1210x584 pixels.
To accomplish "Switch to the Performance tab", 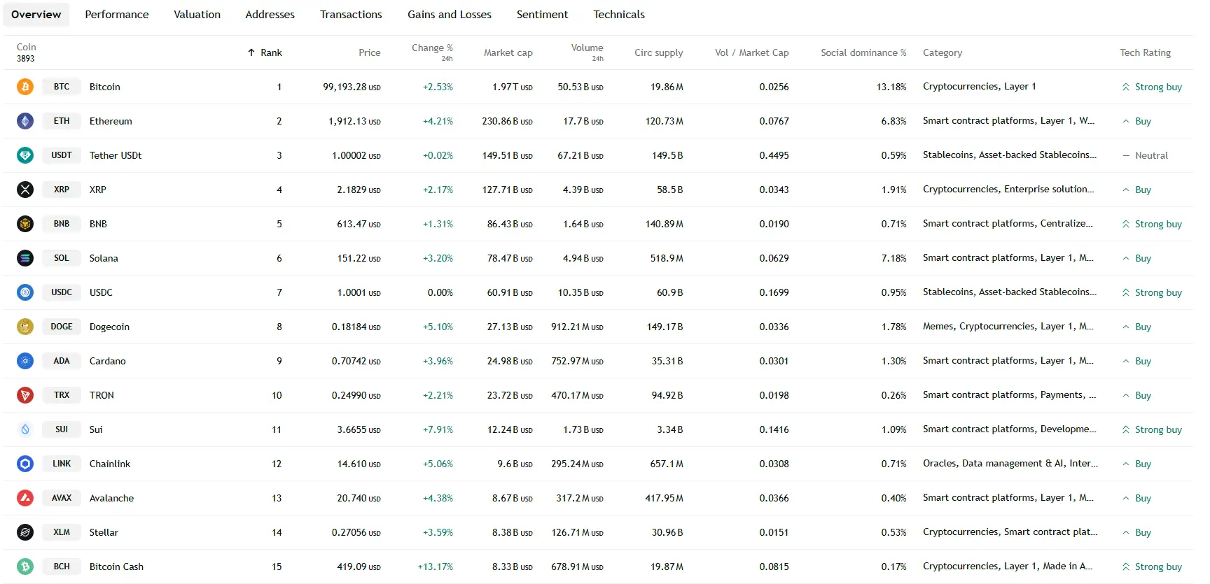I will [117, 14].
